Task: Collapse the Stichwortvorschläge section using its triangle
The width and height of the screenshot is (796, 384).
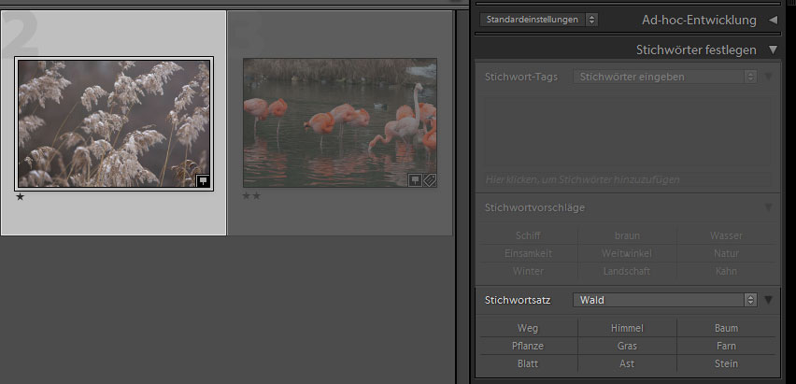Action: coord(769,207)
